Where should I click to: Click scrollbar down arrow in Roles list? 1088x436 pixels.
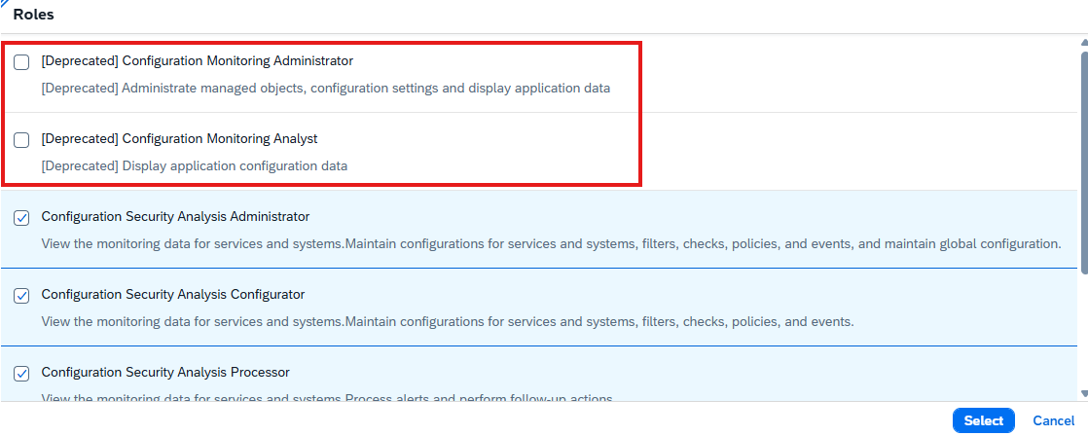tap(1084, 393)
